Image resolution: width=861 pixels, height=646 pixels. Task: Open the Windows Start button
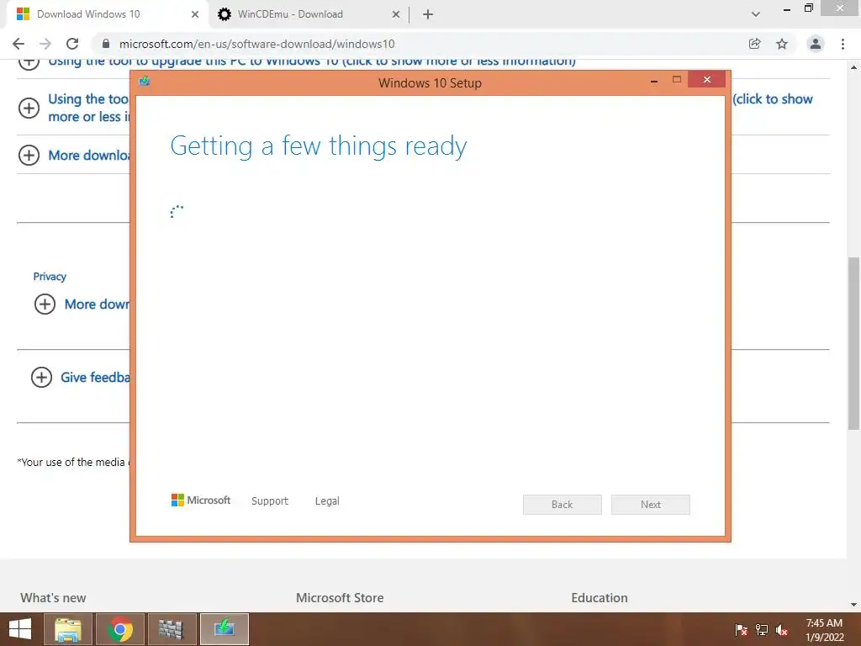point(20,629)
